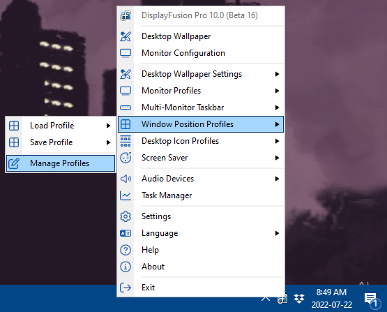Click DisplayFusion Pro 10.0 header text
The width and height of the screenshot is (387, 312).
click(x=199, y=15)
